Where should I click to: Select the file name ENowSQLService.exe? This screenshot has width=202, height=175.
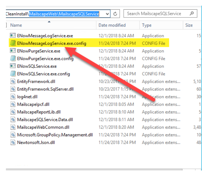pos(37,66)
